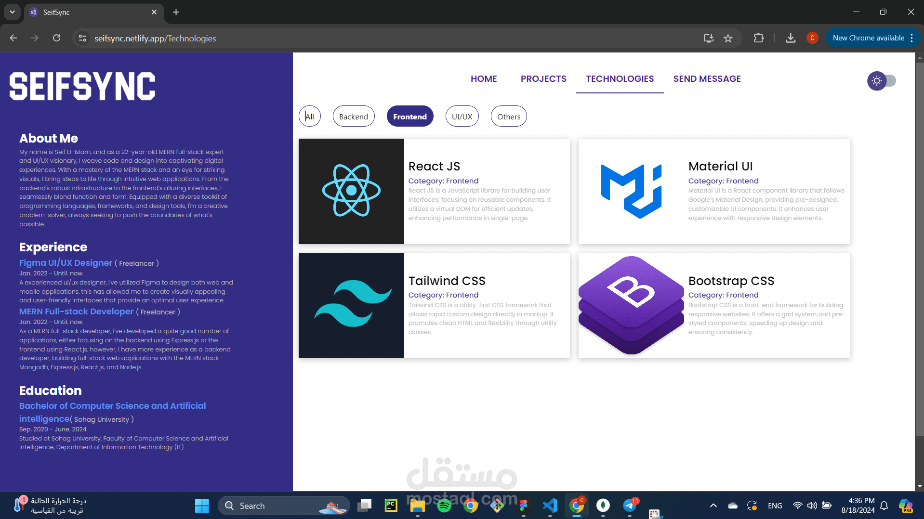Bookmark this page with the star
The image size is (924, 519).
(x=728, y=38)
